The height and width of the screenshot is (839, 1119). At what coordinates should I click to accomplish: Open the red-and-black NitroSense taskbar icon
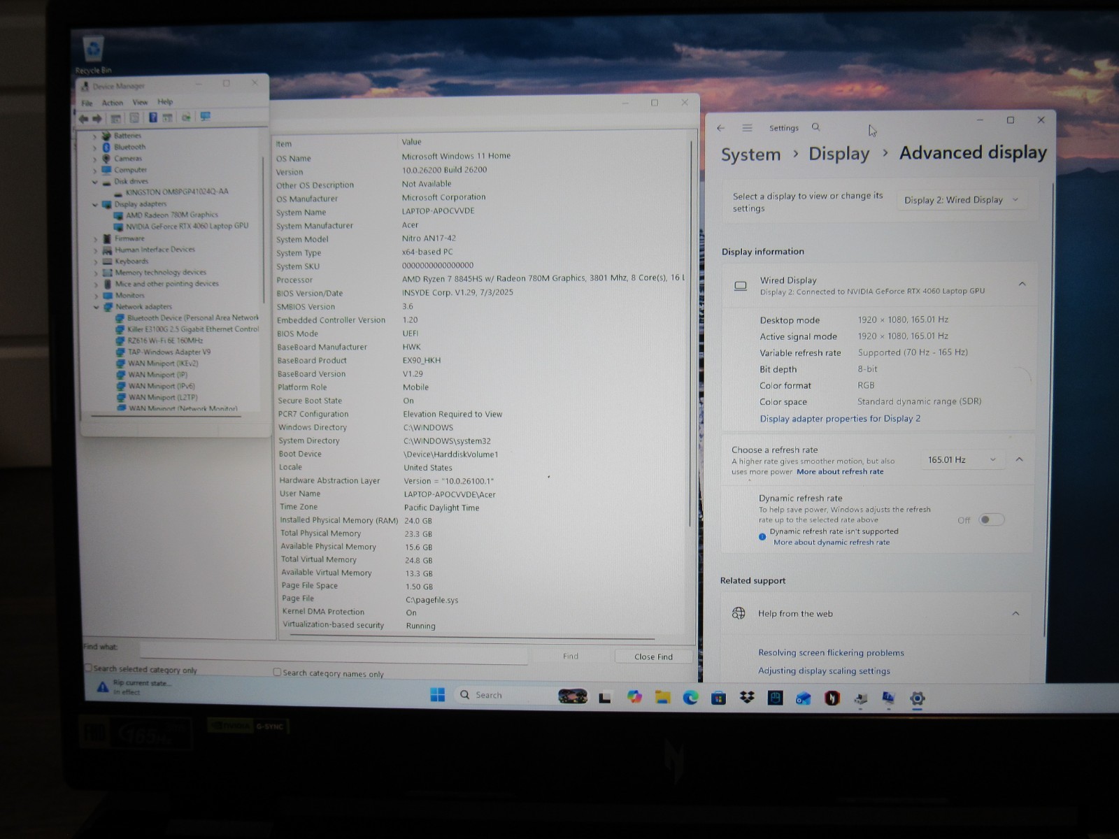pos(832,698)
